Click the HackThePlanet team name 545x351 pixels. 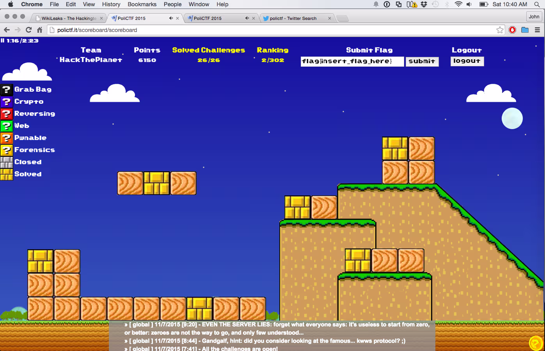91,60
